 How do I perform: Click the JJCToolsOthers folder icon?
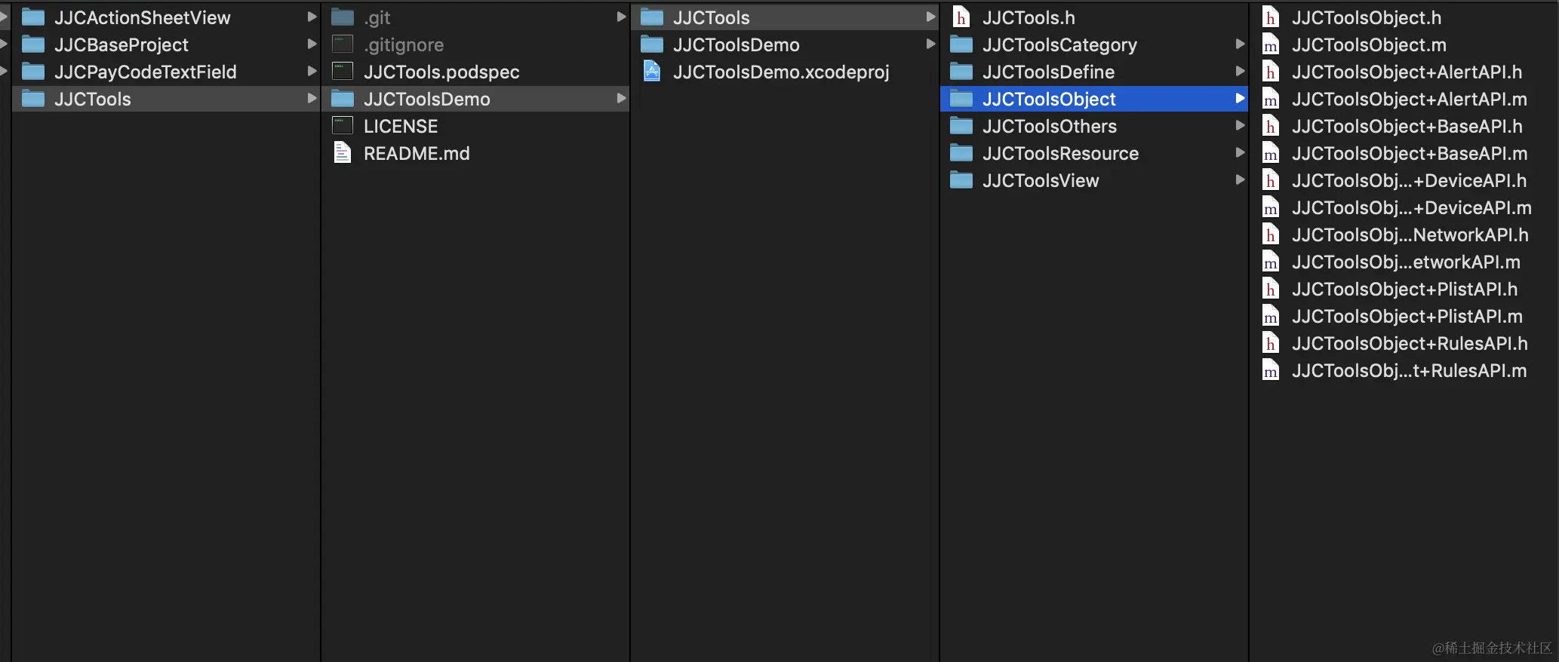(961, 126)
